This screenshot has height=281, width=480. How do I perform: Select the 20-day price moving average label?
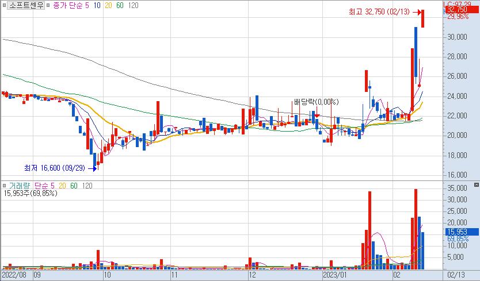tap(108, 5)
